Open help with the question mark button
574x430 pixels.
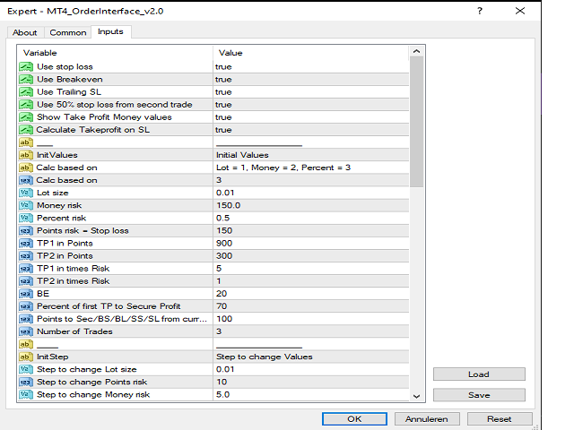coord(480,11)
